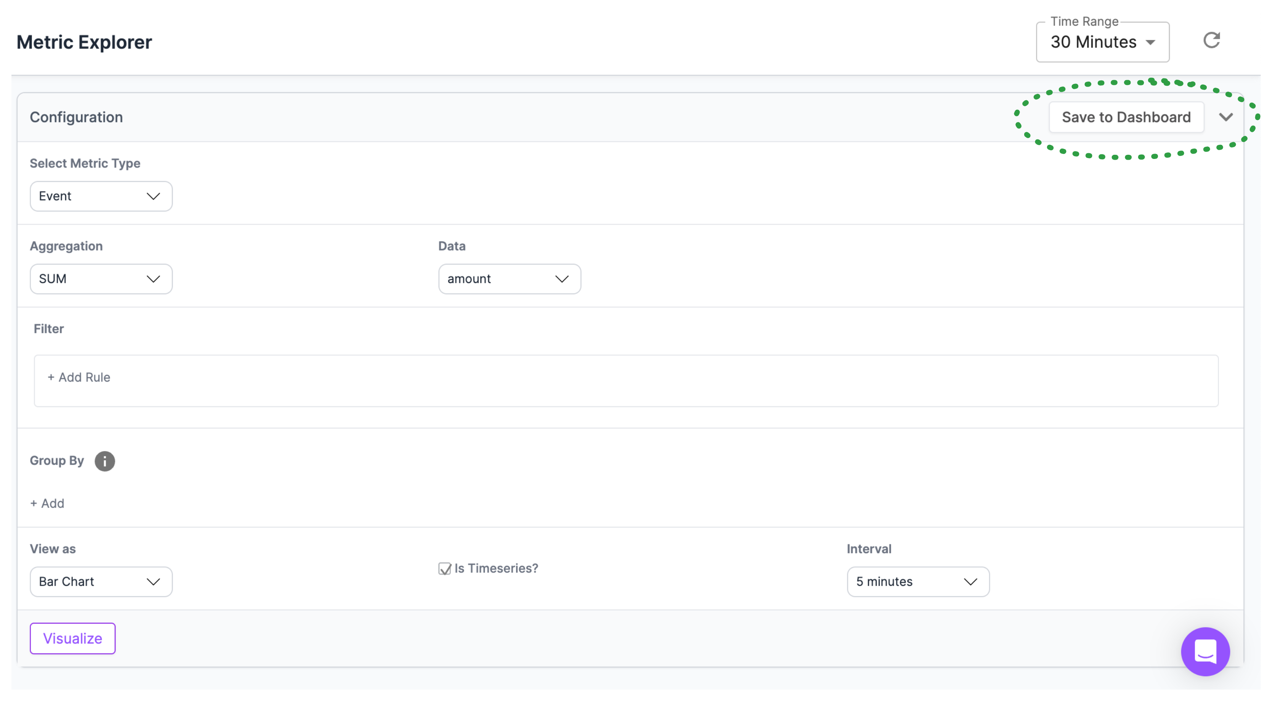Open the Interval 5 minutes dropdown

[x=917, y=582]
